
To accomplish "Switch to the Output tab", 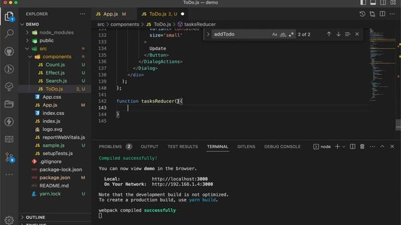I will point(149,146).
